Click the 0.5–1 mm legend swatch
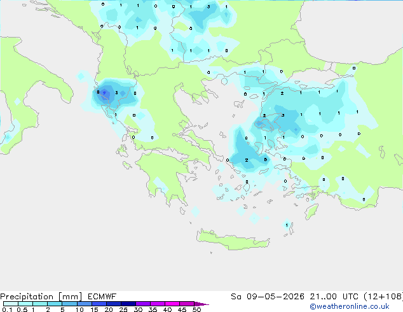Viewport: 403px width, 312px height. point(25,304)
